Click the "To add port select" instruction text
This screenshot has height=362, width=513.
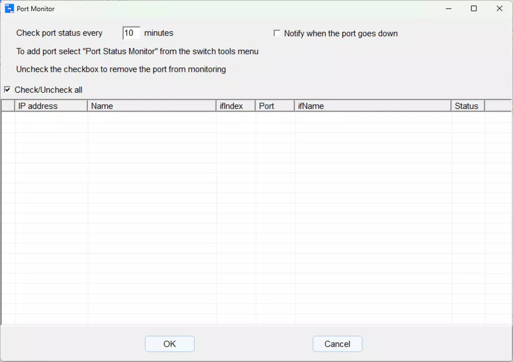pyautogui.click(x=137, y=51)
